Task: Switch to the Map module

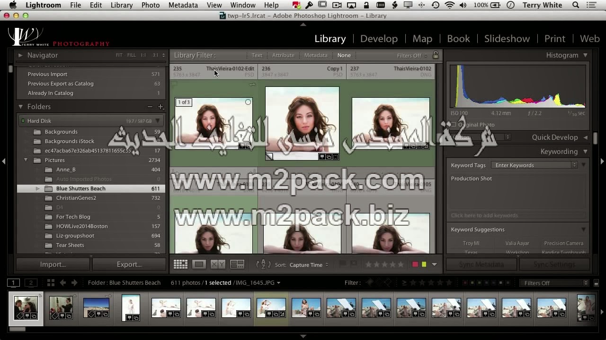Action: tap(422, 39)
